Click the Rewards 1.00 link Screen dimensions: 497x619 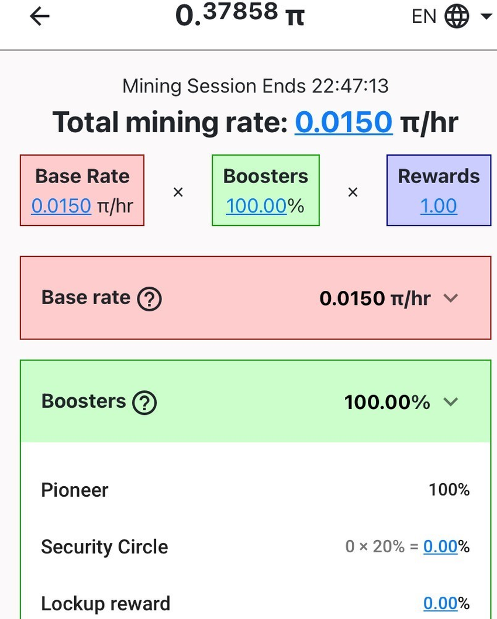439,206
